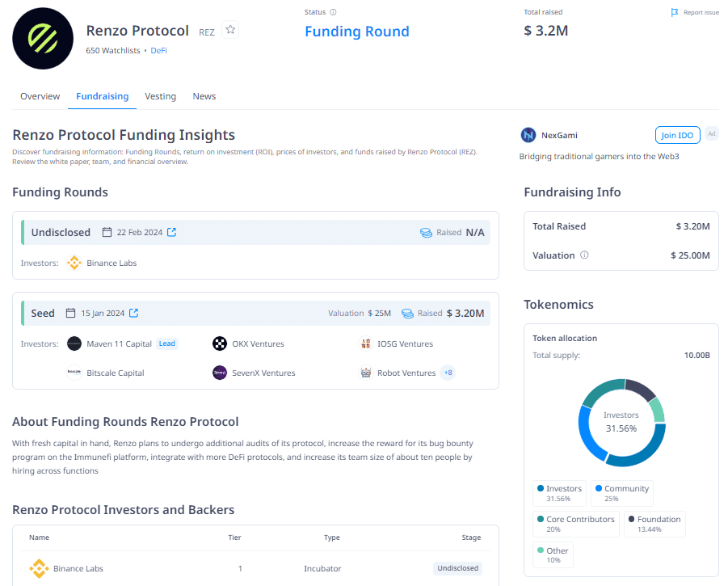
Task: Click the 10.00B total supply value
Action: pyautogui.click(x=697, y=355)
